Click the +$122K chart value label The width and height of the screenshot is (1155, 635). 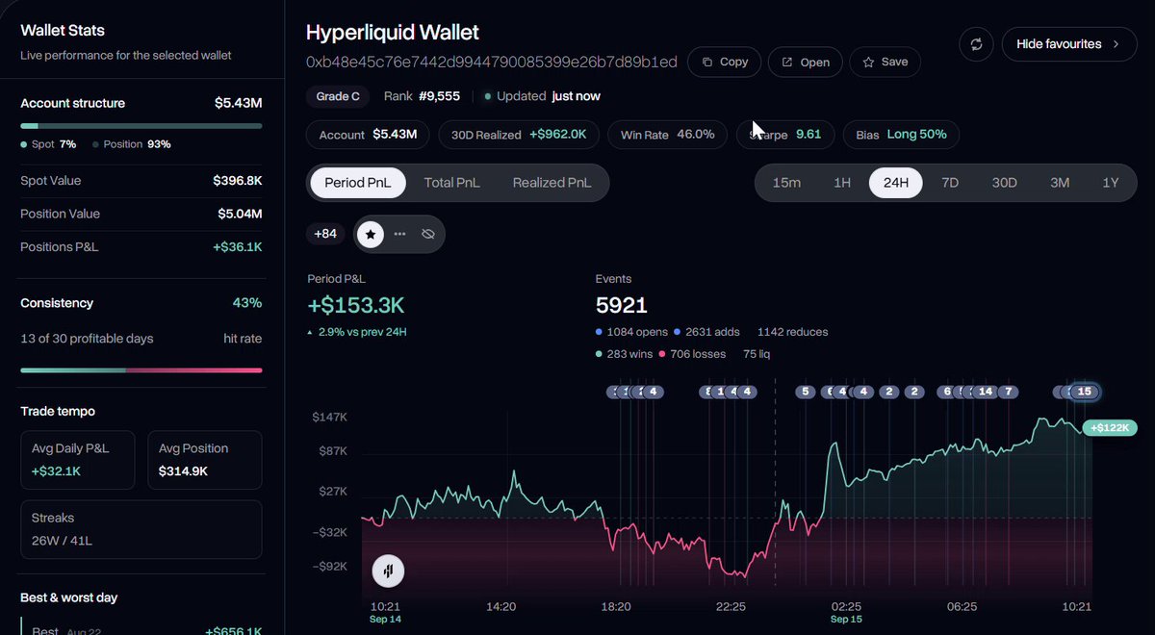pyautogui.click(x=1110, y=428)
